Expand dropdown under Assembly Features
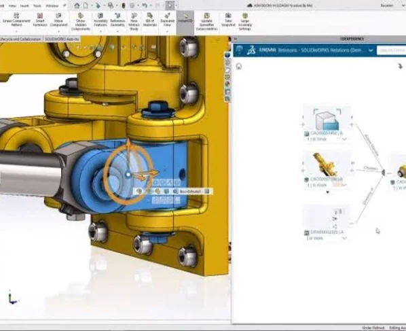The image size is (406, 331). click(100, 32)
